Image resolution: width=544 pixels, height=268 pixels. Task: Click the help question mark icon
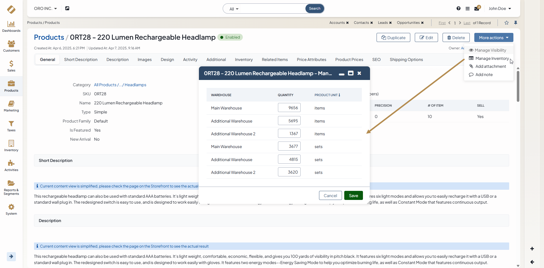click(458, 9)
